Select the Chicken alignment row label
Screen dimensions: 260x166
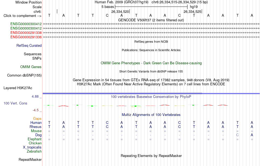coord(35,143)
